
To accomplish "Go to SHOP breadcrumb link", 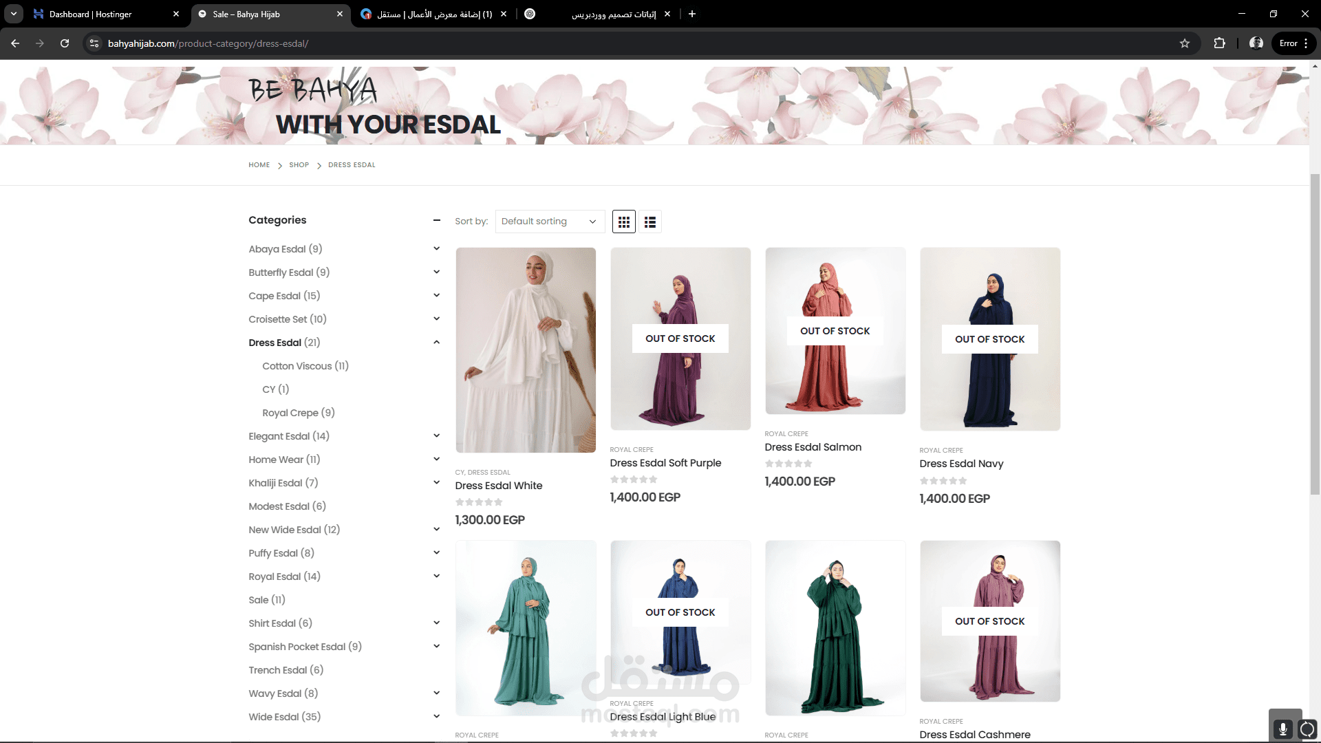I will [x=299, y=165].
